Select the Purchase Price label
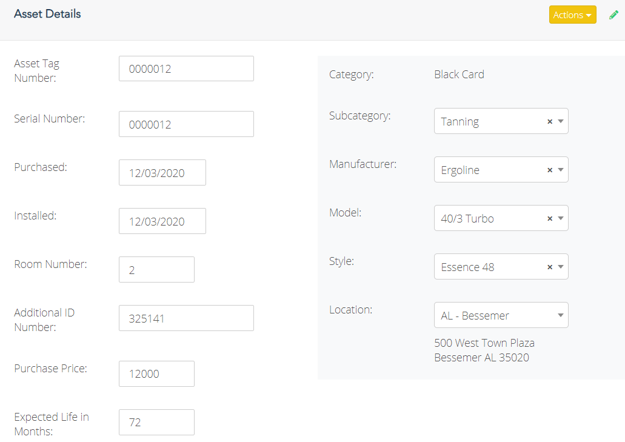625x442 pixels. pyautogui.click(x=51, y=369)
